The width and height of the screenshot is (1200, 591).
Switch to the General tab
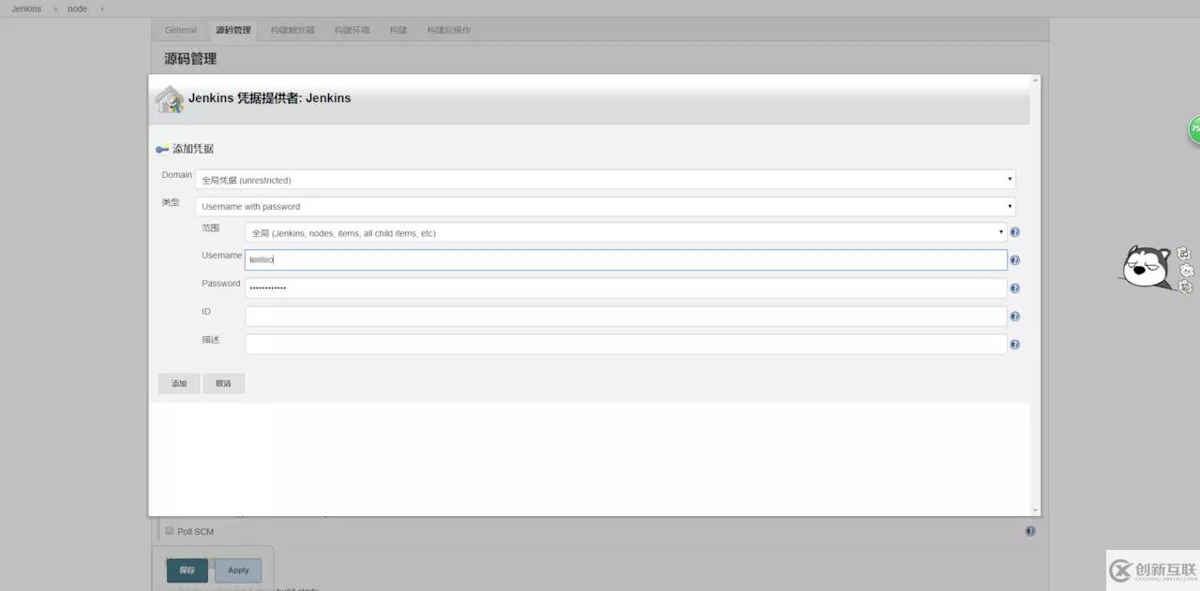[181, 30]
